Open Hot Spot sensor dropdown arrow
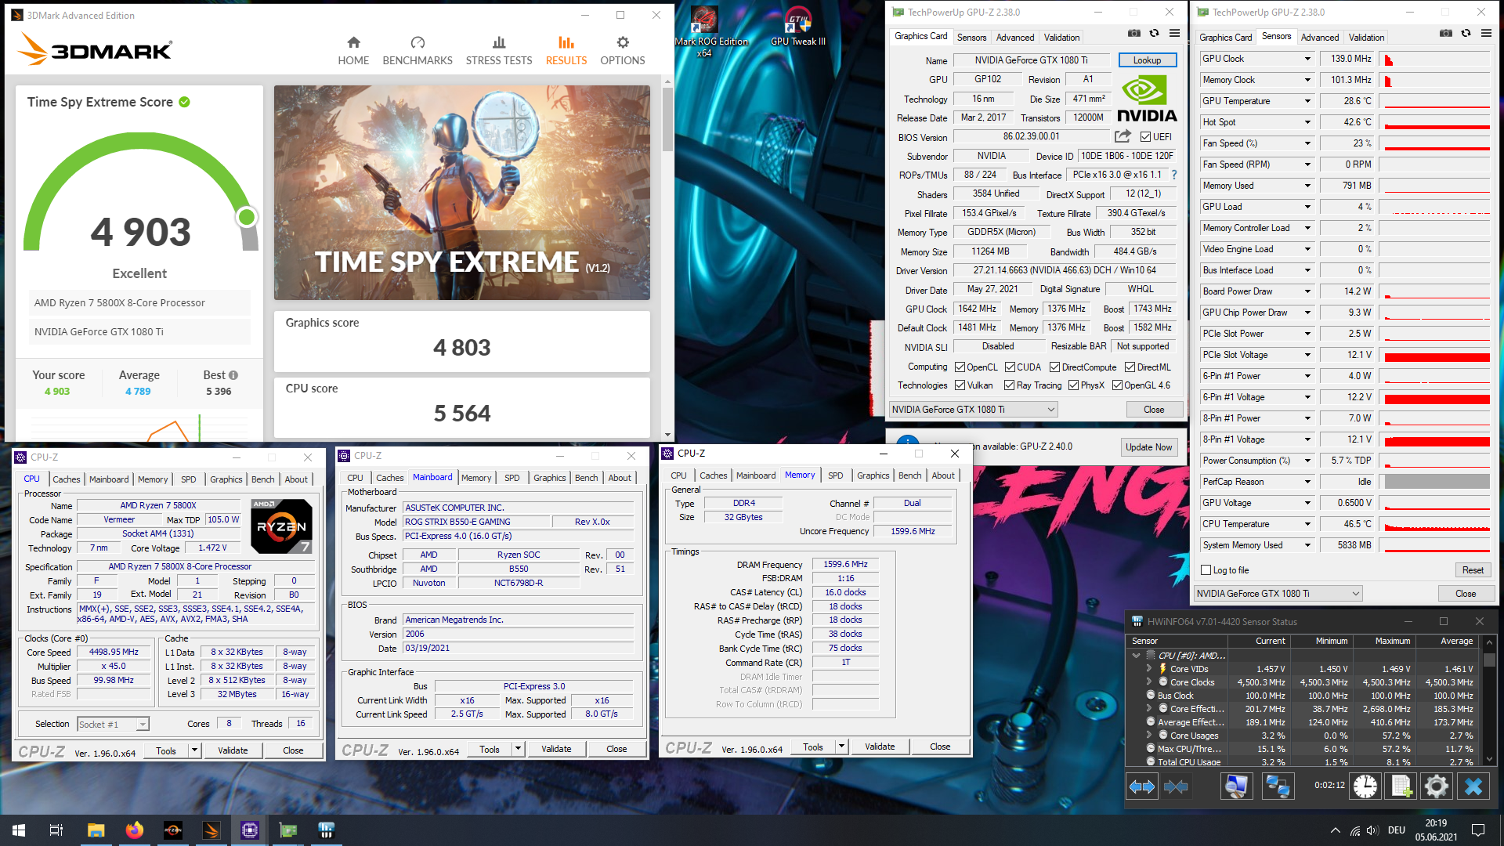This screenshot has width=1504, height=846. [1307, 122]
